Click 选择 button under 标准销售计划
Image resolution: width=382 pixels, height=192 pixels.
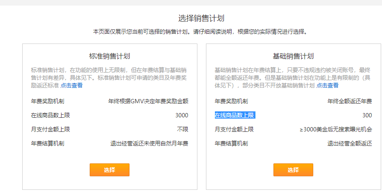click(x=109, y=170)
